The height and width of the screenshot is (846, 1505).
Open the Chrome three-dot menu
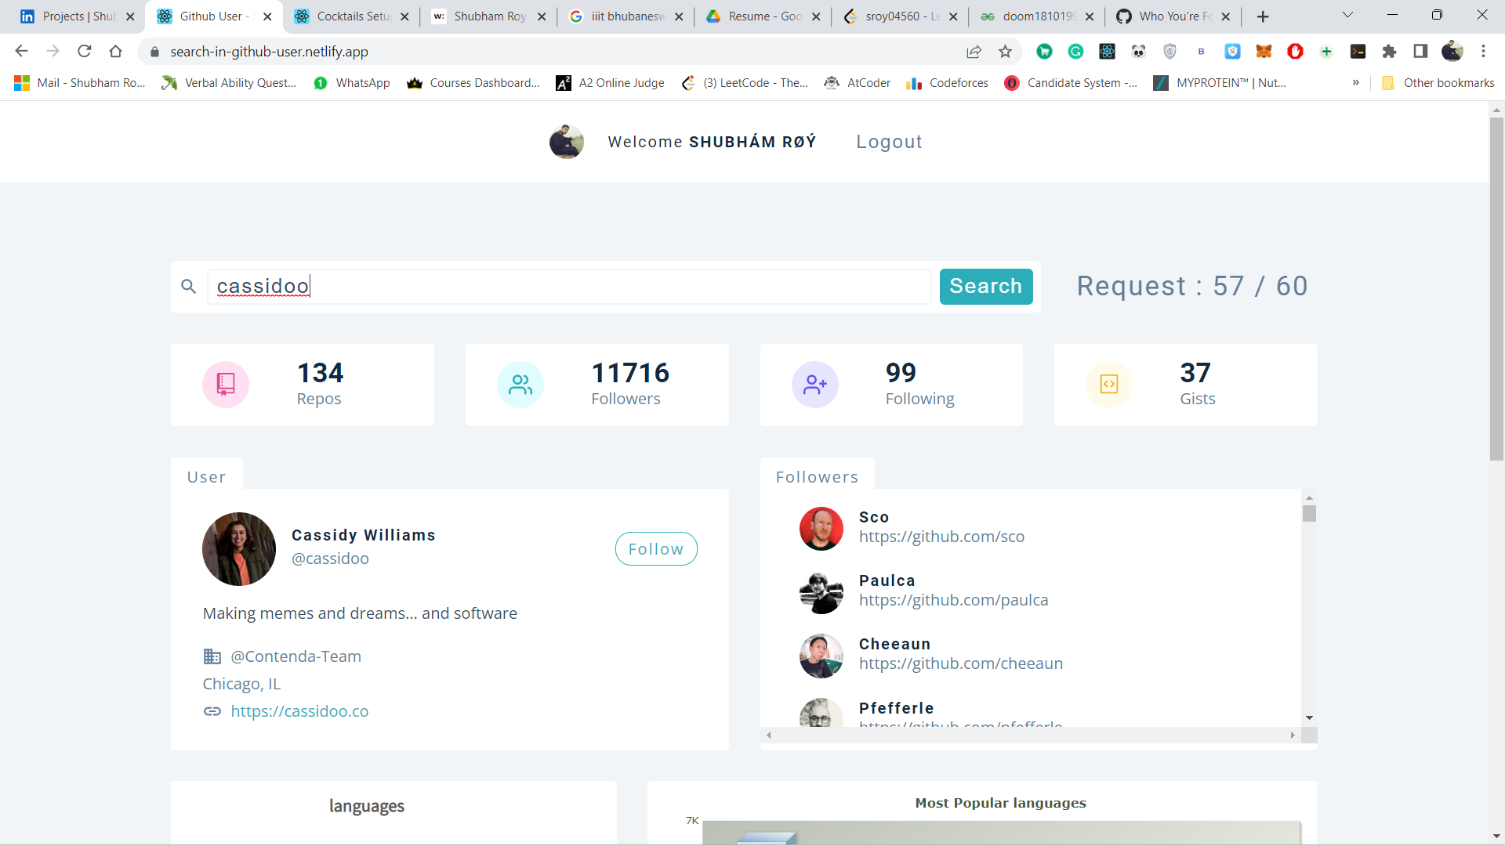point(1483,52)
